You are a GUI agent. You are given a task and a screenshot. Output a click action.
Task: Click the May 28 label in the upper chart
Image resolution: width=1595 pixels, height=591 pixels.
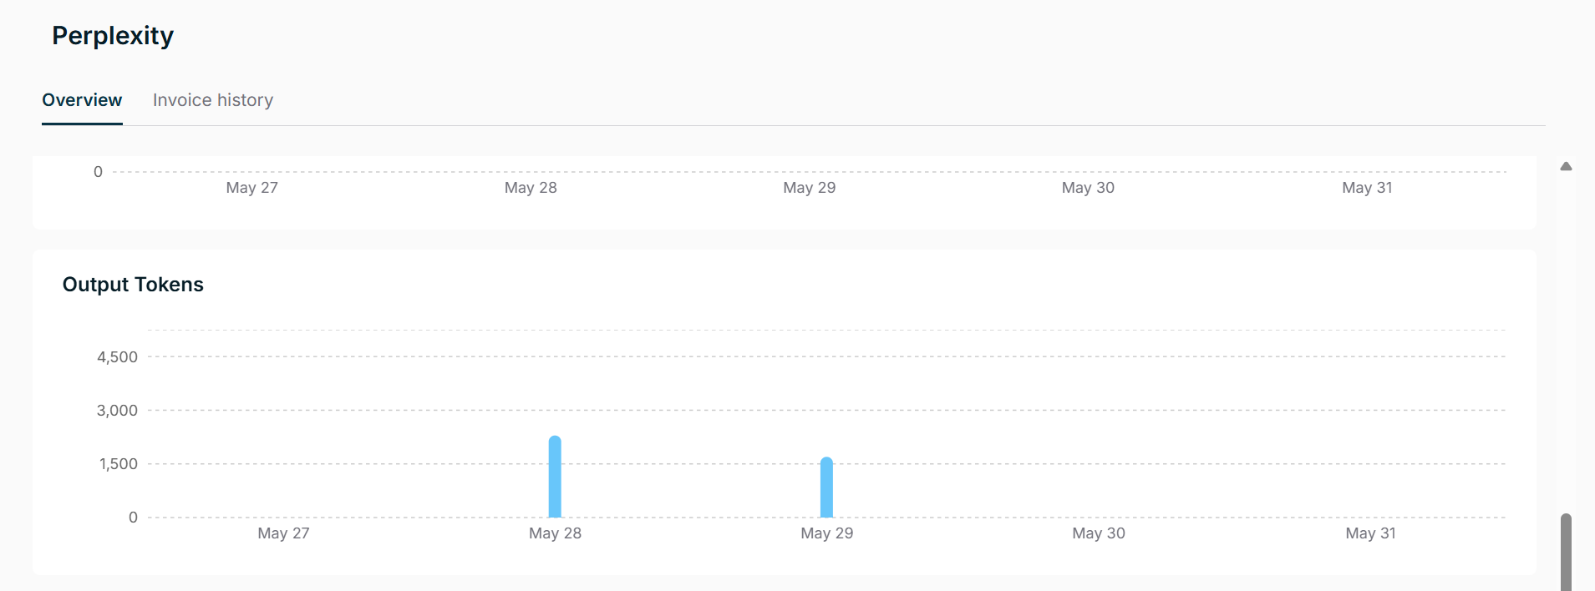(x=531, y=188)
